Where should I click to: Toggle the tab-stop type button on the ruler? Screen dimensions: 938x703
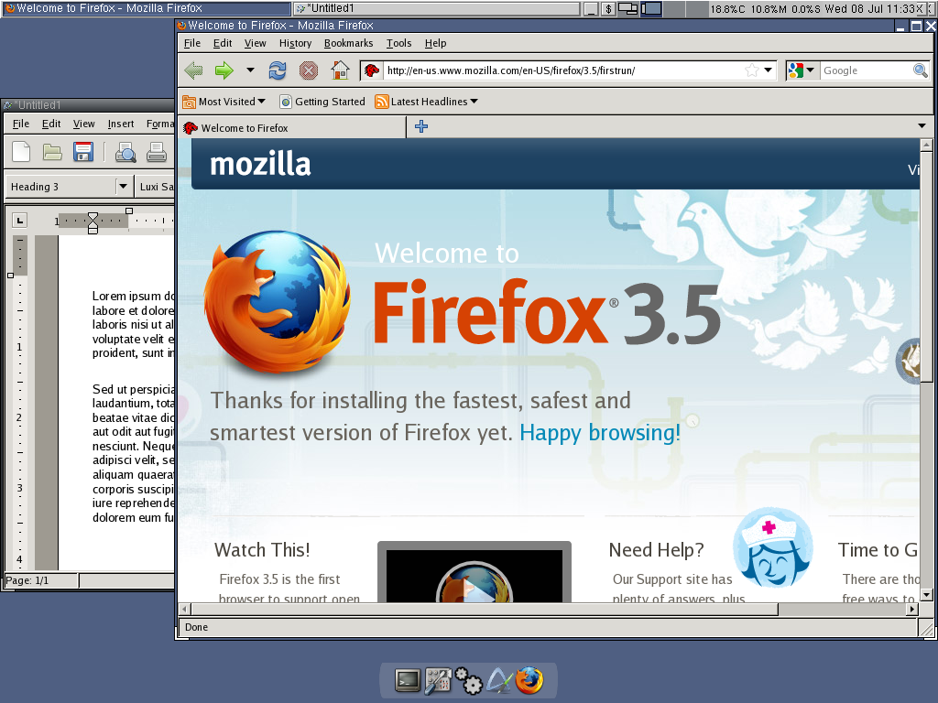point(19,220)
